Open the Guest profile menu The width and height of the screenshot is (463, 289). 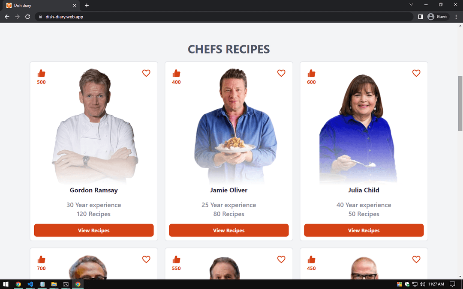click(x=438, y=17)
